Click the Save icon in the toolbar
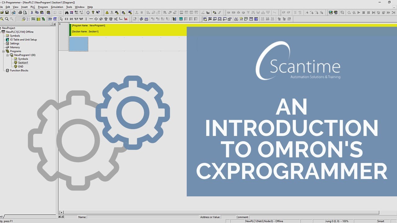The height and width of the screenshot is (223, 397). point(7,12)
